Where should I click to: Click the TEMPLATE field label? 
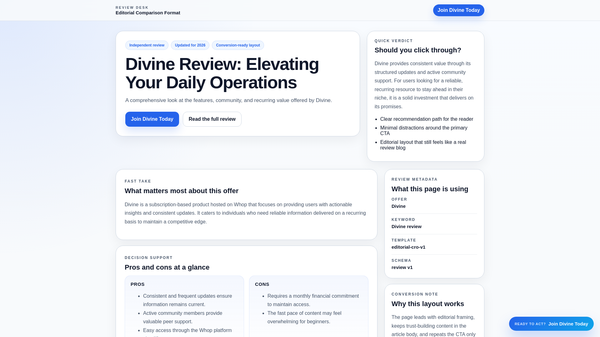coord(404,240)
